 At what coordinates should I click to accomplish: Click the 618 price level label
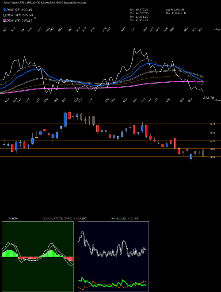(x=213, y=141)
